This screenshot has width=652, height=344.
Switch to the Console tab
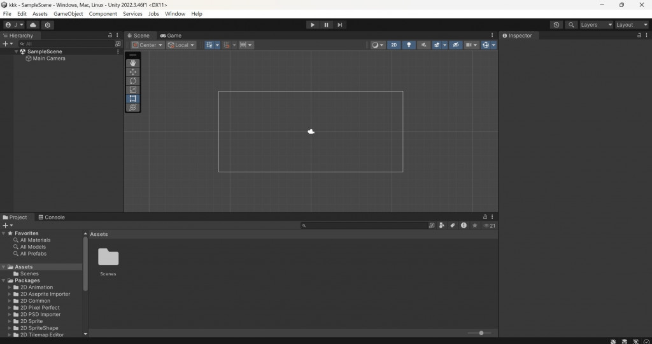[x=52, y=217]
